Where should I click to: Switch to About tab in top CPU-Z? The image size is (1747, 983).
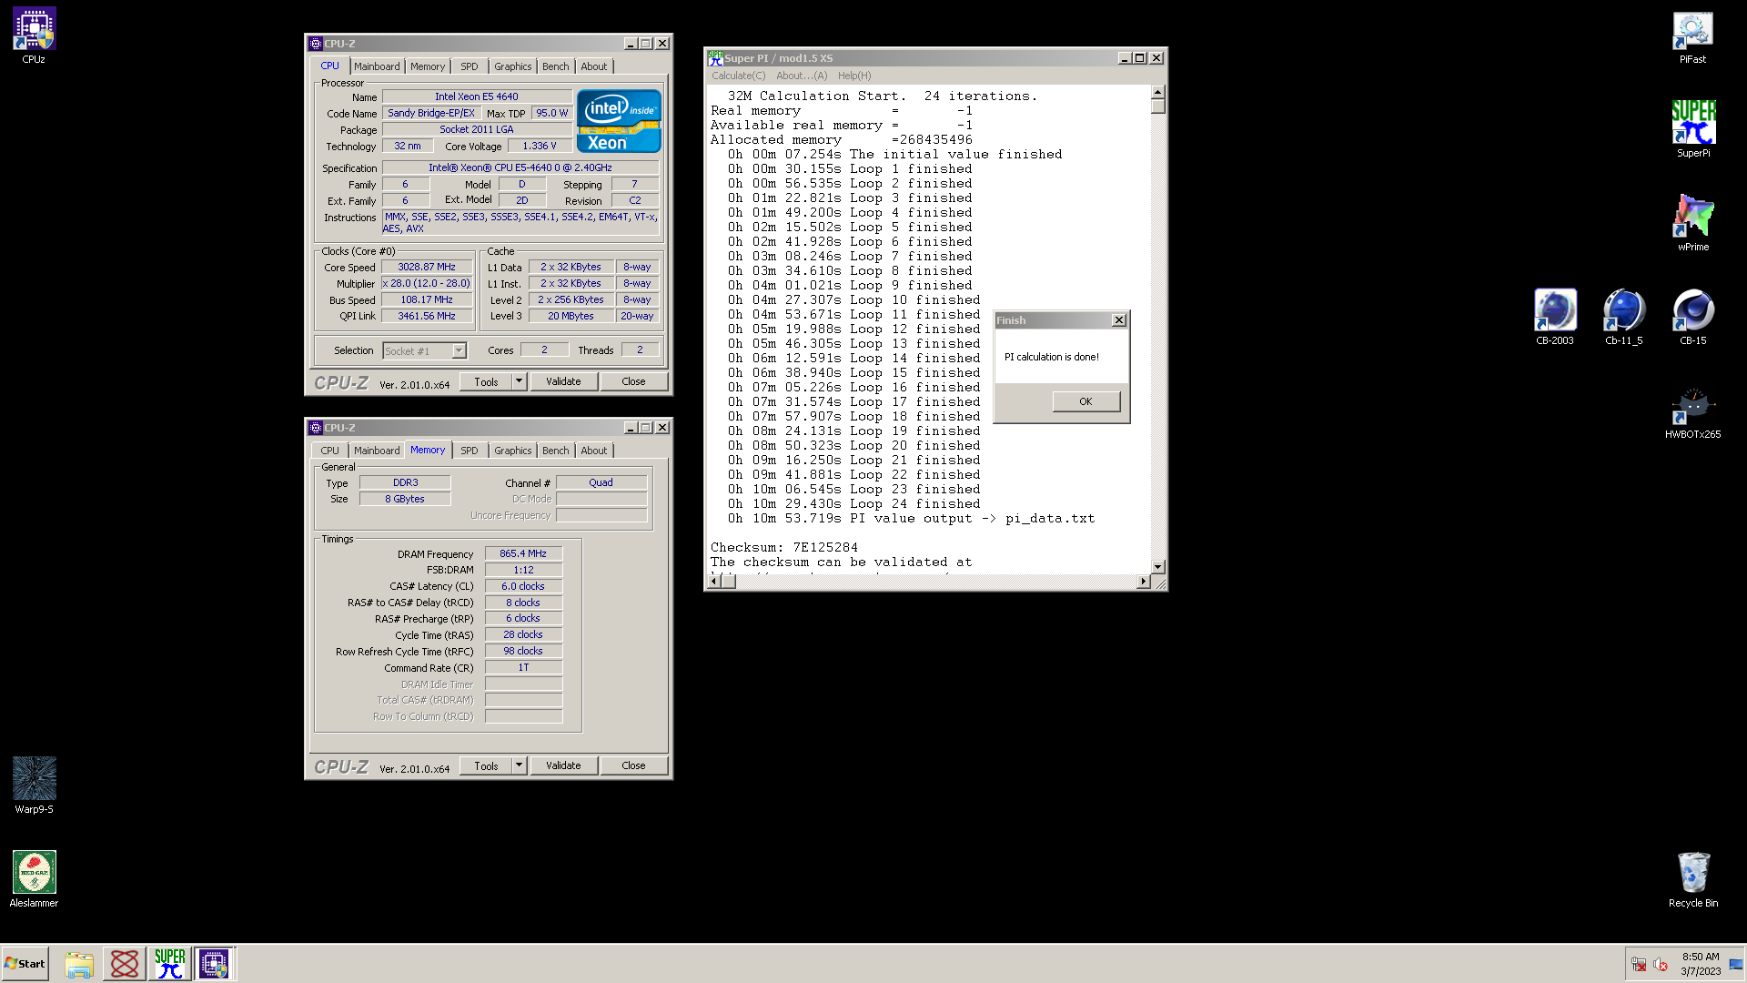(x=594, y=66)
